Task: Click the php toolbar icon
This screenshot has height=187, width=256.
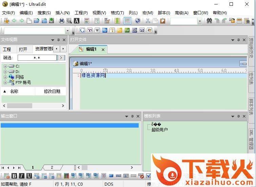Action: 135,30
